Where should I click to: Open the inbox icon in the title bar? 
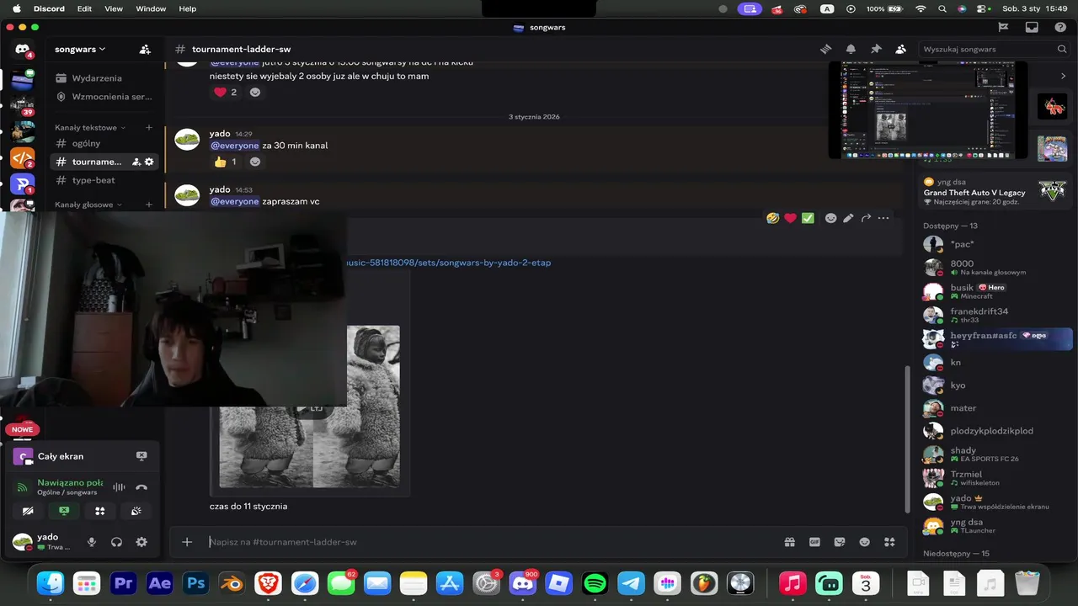pyautogui.click(x=1032, y=28)
